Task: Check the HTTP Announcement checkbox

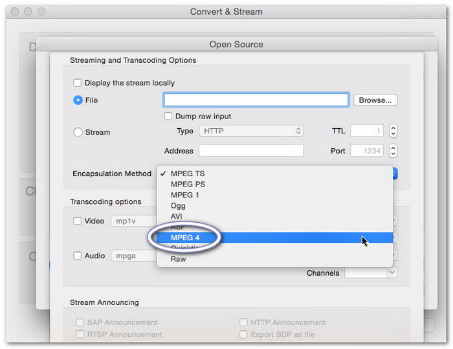Action: point(243,322)
